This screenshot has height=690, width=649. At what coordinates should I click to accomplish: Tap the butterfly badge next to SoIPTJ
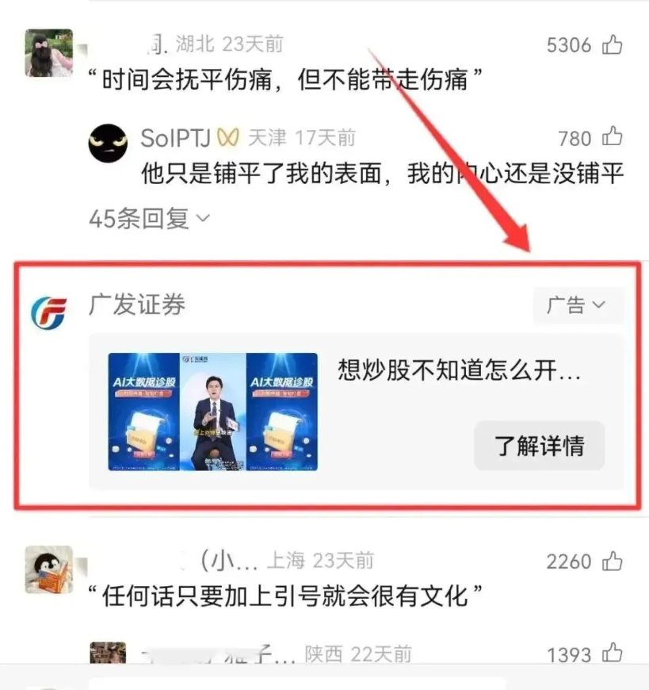tap(227, 138)
